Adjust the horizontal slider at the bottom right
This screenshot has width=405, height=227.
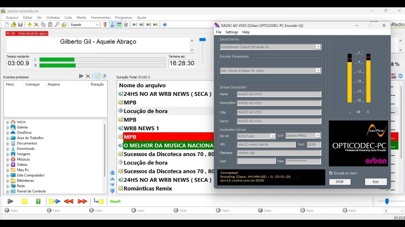pos(387,201)
